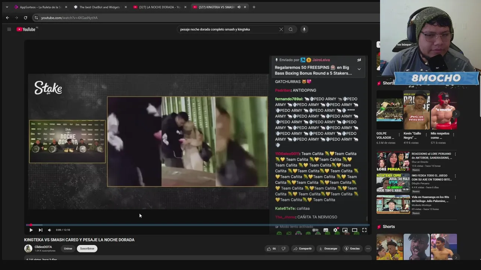
Task: Play the video with the play button
Action: (31, 230)
